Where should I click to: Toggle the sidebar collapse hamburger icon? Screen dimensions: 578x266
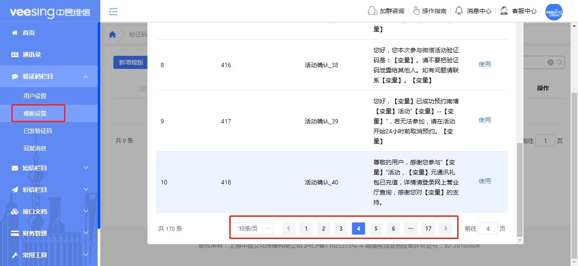(x=113, y=11)
